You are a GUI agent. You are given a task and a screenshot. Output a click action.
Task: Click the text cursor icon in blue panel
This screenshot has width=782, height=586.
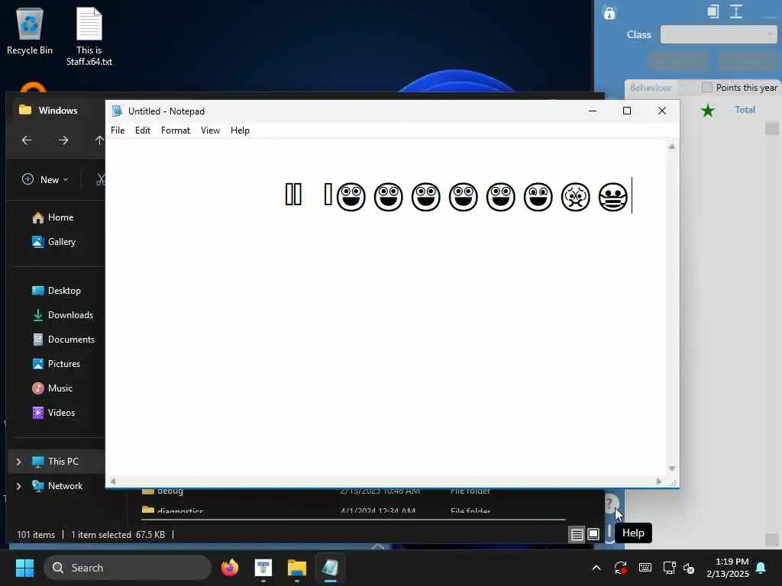pos(736,11)
